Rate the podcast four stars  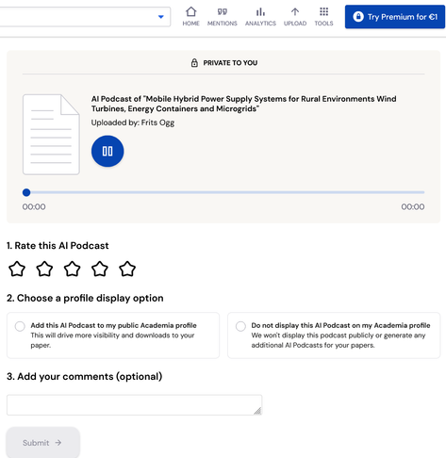(x=100, y=269)
